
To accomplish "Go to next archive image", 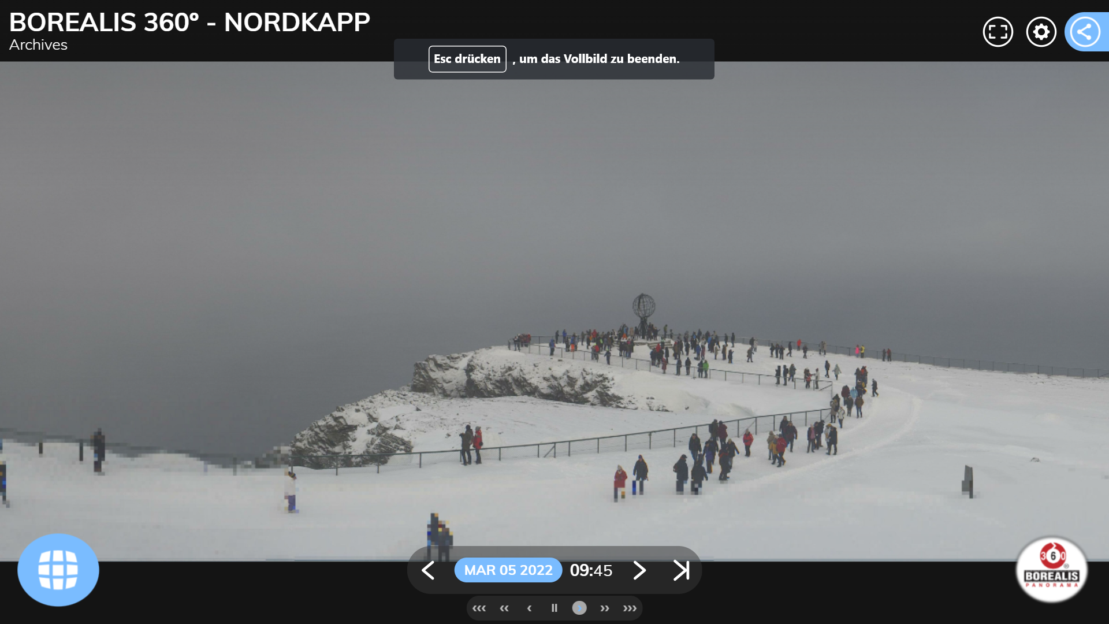I will 639,570.
